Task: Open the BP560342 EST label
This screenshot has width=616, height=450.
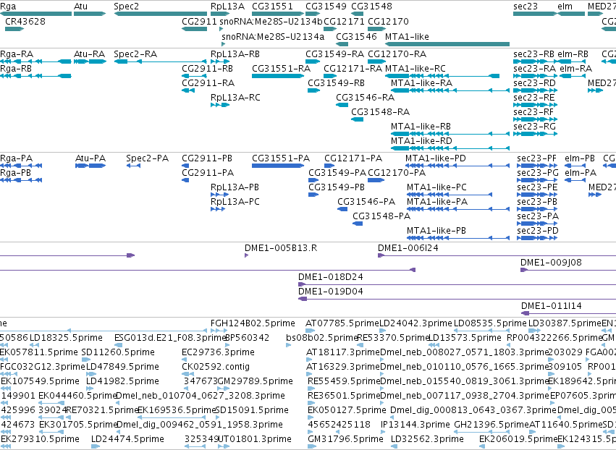Action: [247, 338]
